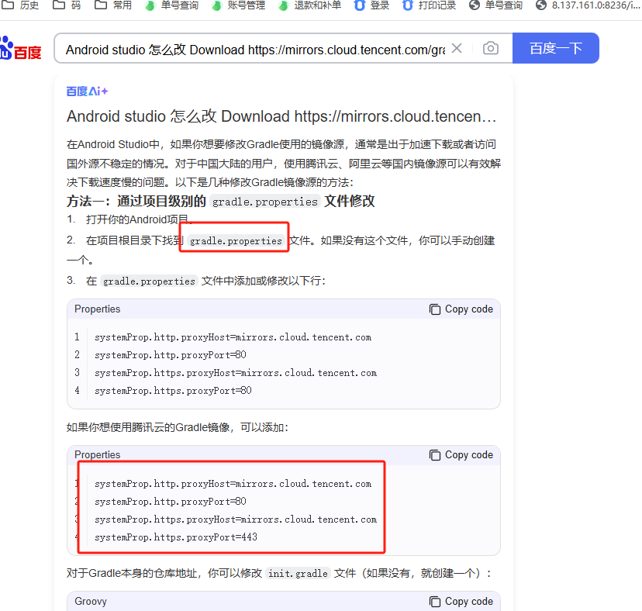This screenshot has width=642, height=611.
Task: Open the 8.137.161.0:8236 bookmark
Action: (x=588, y=5)
